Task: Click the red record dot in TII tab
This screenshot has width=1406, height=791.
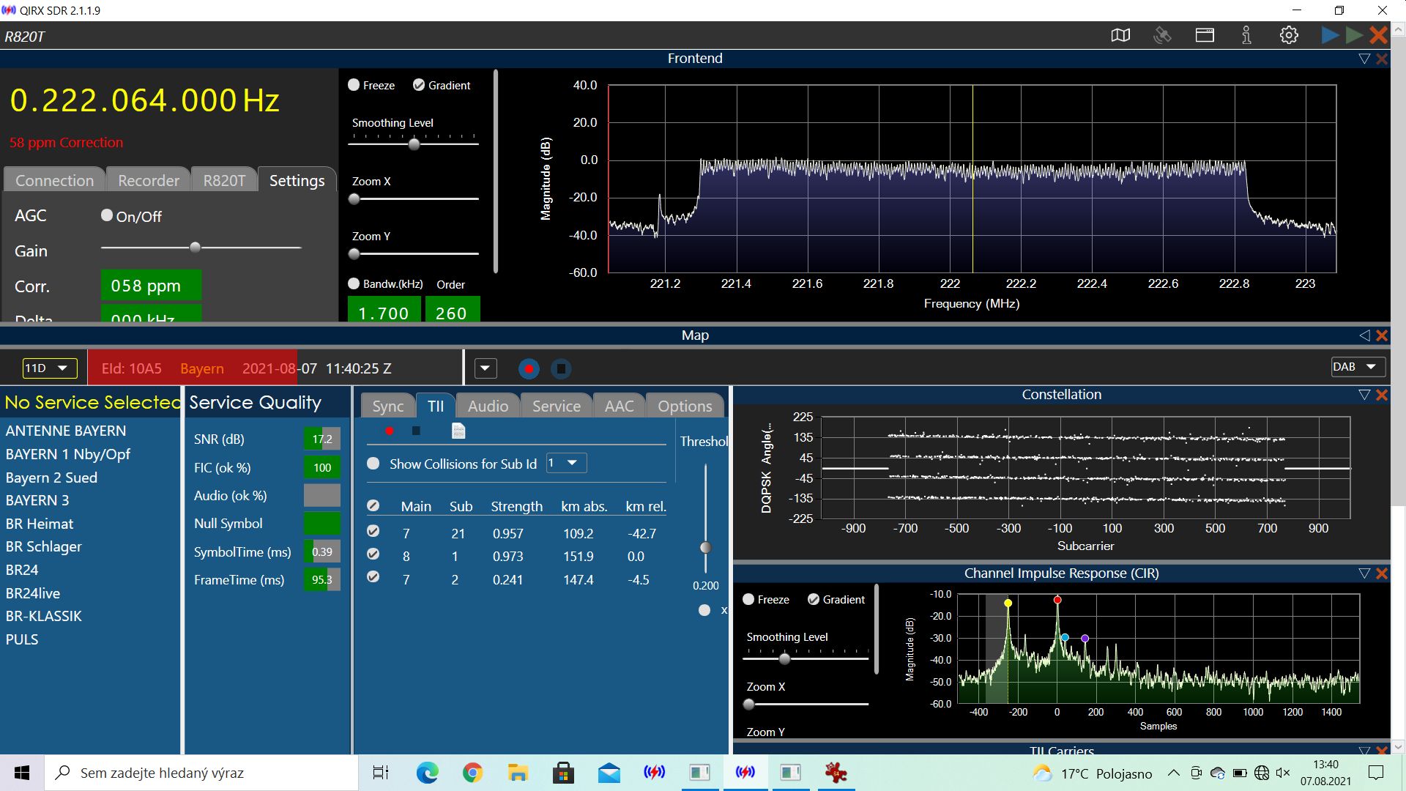Action: [x=390, y=431]
